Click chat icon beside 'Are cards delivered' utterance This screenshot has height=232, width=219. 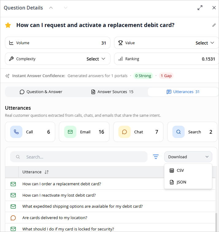[13, 218]
